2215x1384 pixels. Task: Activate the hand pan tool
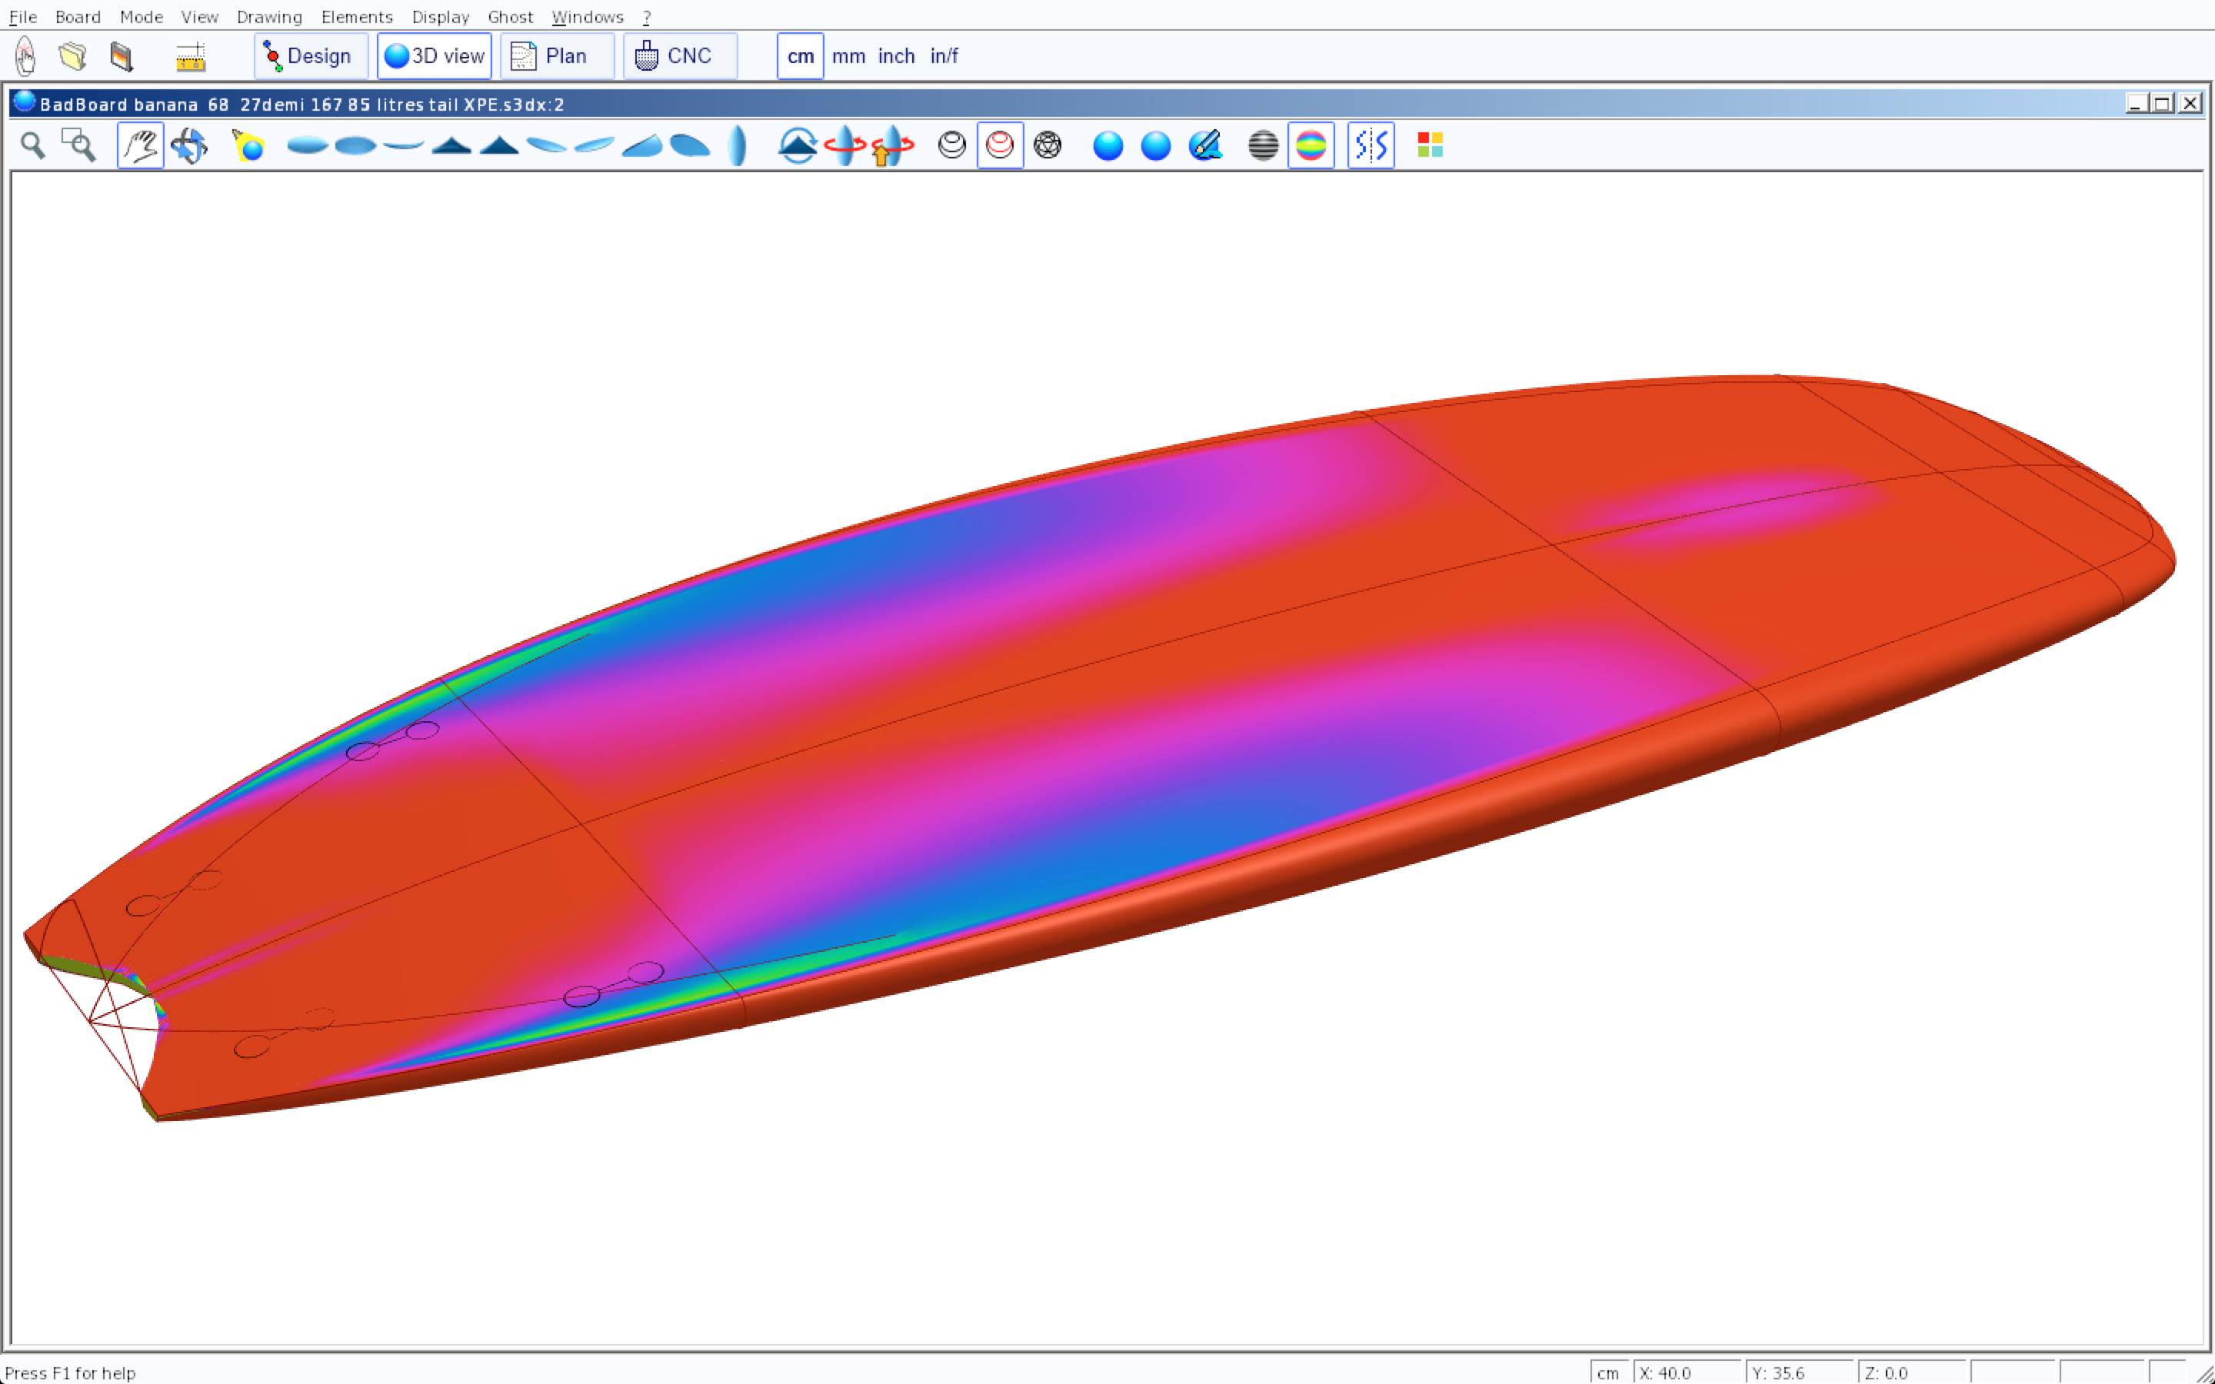coord(140,145)
